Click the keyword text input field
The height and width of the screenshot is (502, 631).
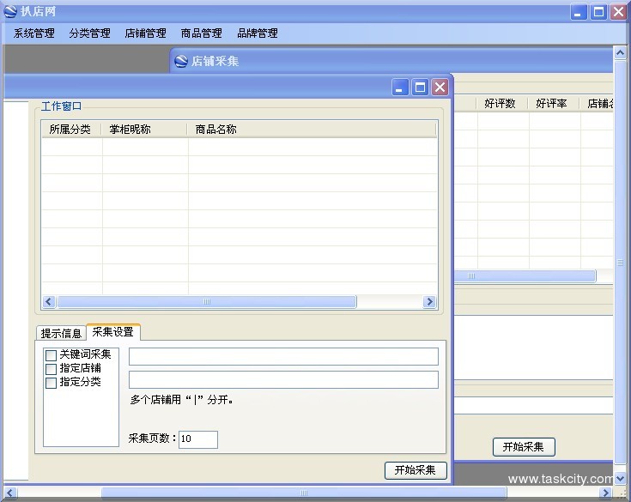point(283,356)
